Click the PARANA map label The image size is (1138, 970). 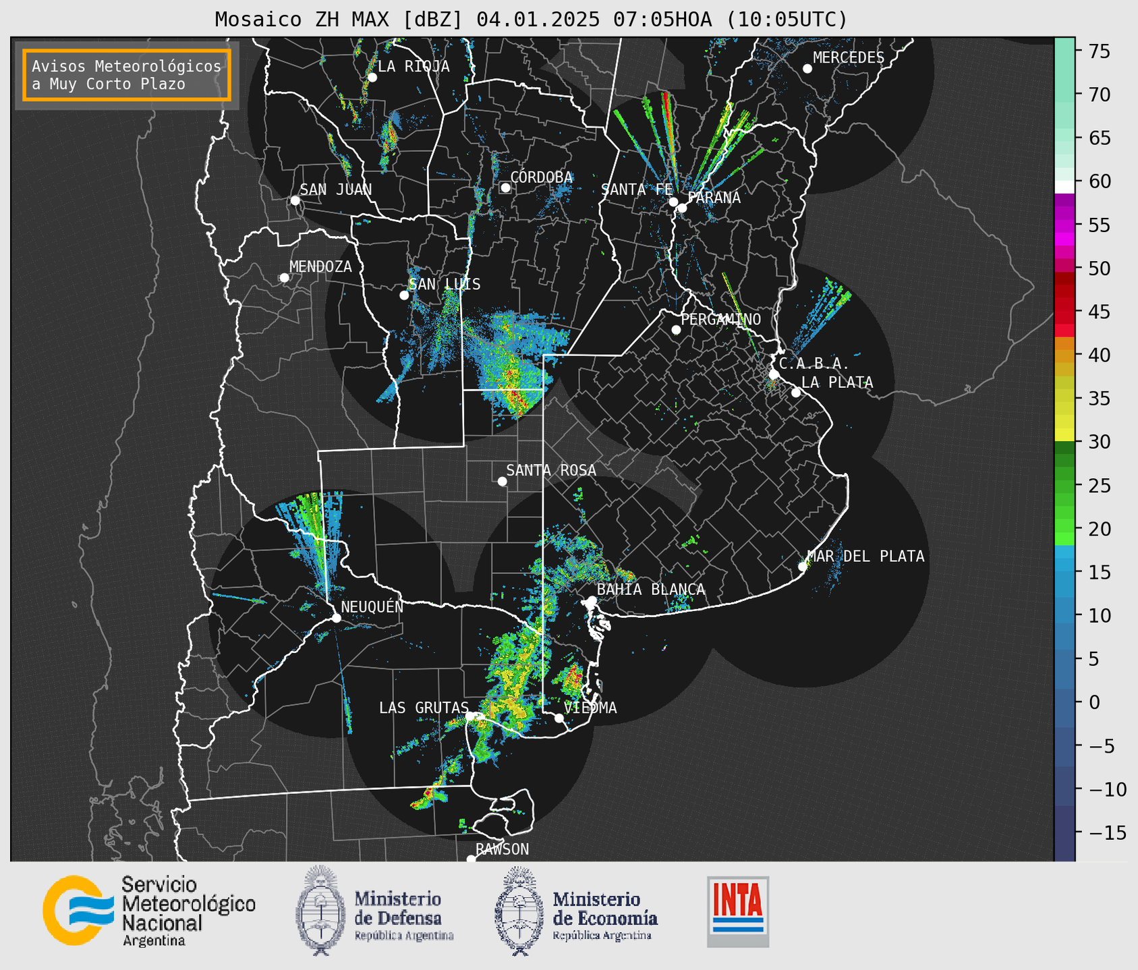point(714,198)
